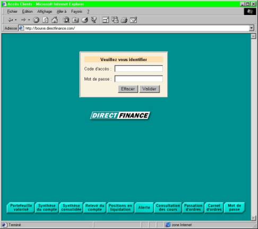The height and width of the screenshot is (229, 258).
Task: Minimize the Internet Explorer window
Action: (243, 4)
